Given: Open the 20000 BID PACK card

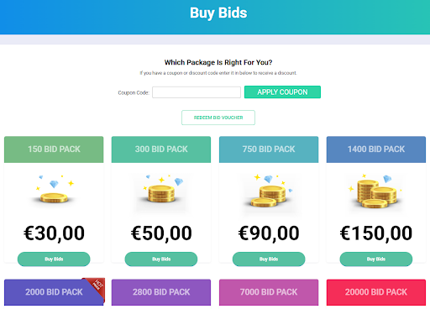Looking at the screenshot, I should (x=376, y=292).
